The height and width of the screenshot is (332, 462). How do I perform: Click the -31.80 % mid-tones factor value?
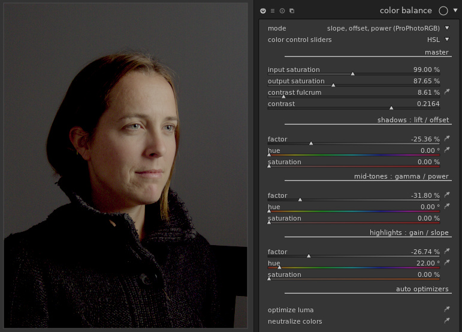tap(425, 195)
